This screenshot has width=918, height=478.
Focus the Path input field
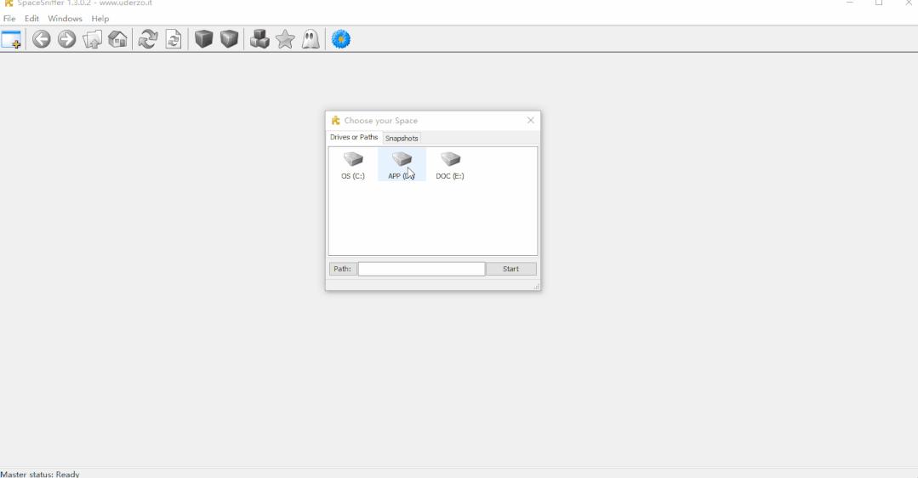[421, 269]
